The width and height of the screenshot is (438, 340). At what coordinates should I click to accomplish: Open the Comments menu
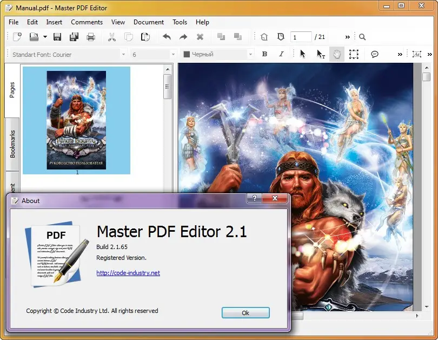pyautogui.click(x=87, y=22)
